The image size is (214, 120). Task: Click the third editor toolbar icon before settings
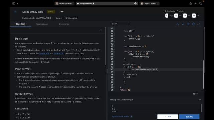tap(188, 24)
